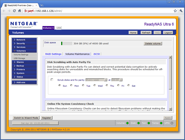This screenshot has width=185, height=140.
Task: Select the Sun radio button
Action: point(60,85)
